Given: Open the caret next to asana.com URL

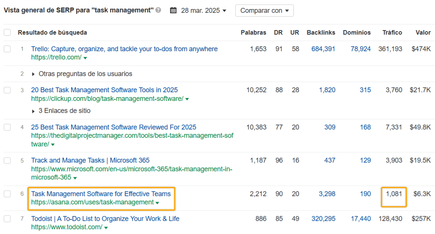Looking at the screenshot, I should [x=157, y=202].
